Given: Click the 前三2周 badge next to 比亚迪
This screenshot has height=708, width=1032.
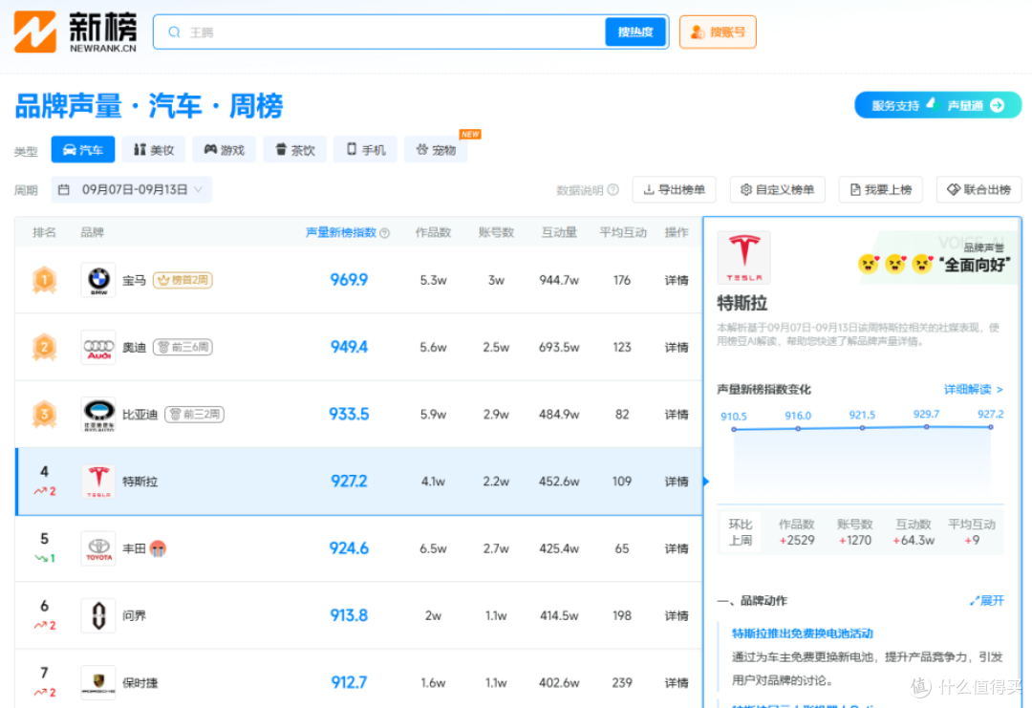Looking at the screenshot, I should coord(194,415).
